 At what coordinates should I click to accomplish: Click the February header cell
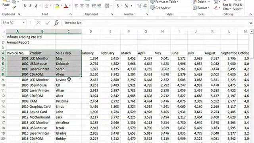tap(110, 53)
